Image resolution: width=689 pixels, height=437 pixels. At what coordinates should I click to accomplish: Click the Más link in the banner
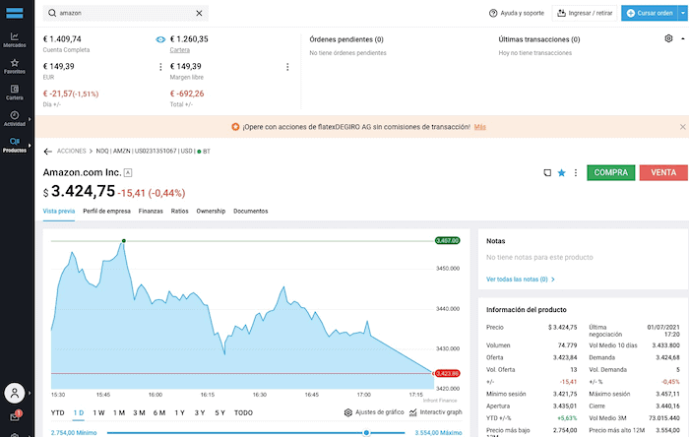tap(480, 127)
